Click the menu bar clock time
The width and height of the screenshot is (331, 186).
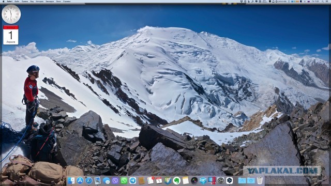(x=315, y=1)
